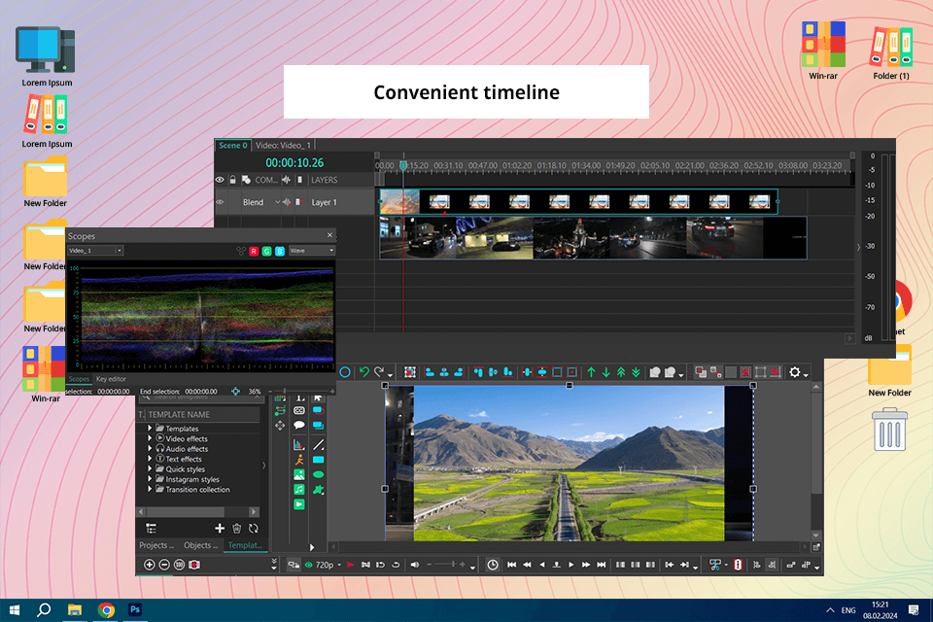Select the orange running figure animation tool
Viewport: 933px width, 622px height.
[298, 460]
